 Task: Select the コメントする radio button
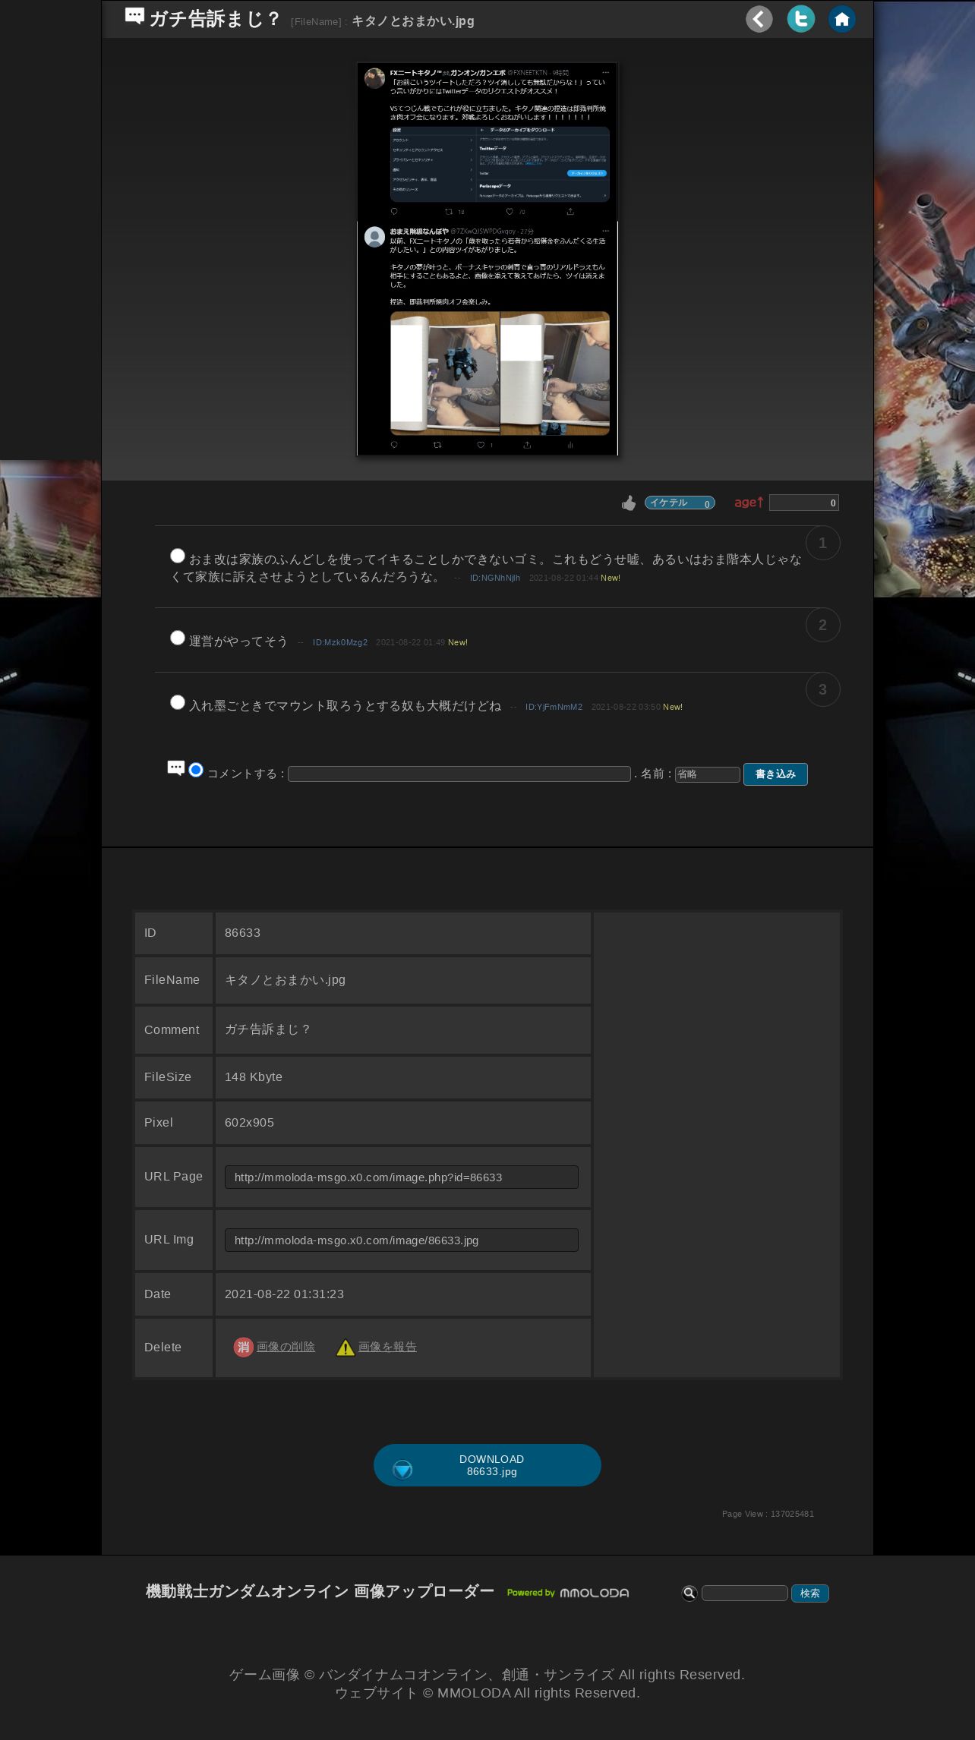pyautogui.click(x=196, y=770)
